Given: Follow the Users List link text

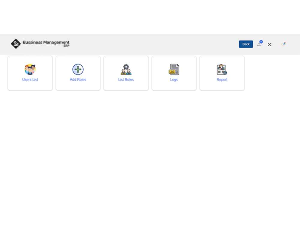Looking at the screenshot, I should (x=30, y=79).
